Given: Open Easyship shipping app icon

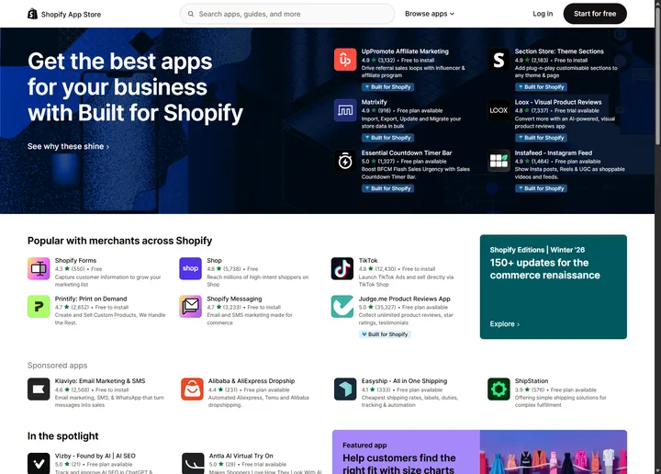Looking at the screenshot, I should pos(345,389).
